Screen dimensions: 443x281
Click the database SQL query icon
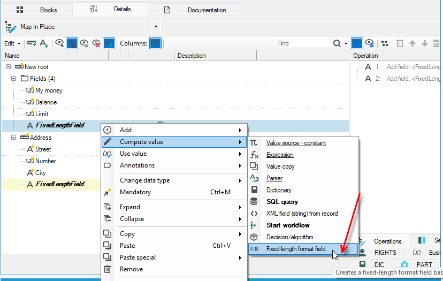(x=254, y=202)
